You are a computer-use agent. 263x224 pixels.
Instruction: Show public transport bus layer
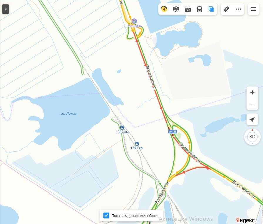tap(200, 9)
